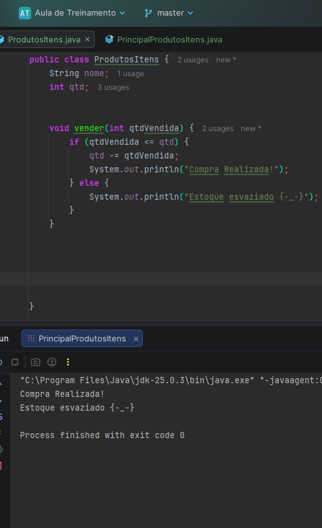
Task: Click the java.exe command line in console
Action: (x=171, y=381)
